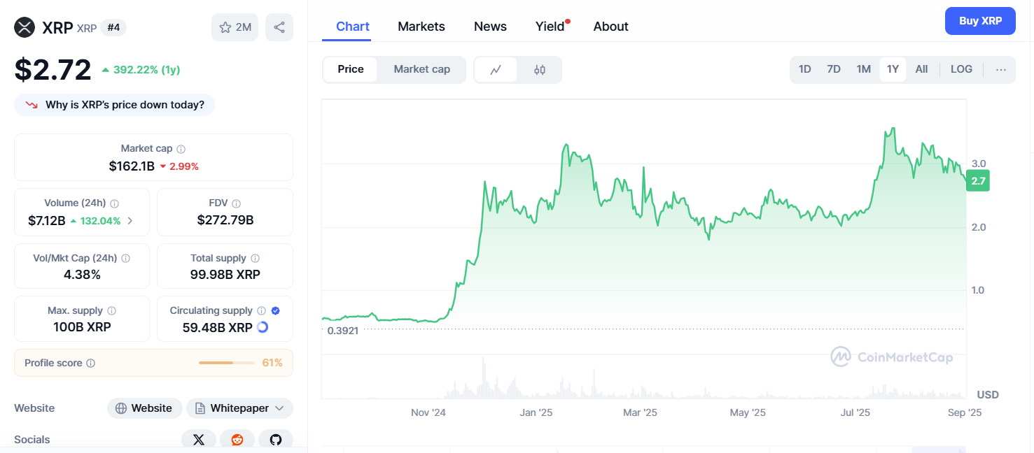Screen dimensions: 1034x453
Task: Expand Volume (24h) details chevron
Action: (130, 221)
